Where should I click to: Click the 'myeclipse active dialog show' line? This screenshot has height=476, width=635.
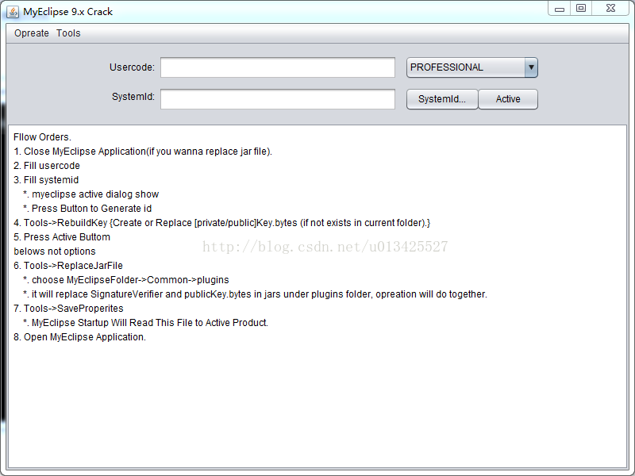(x=91, y=194)
